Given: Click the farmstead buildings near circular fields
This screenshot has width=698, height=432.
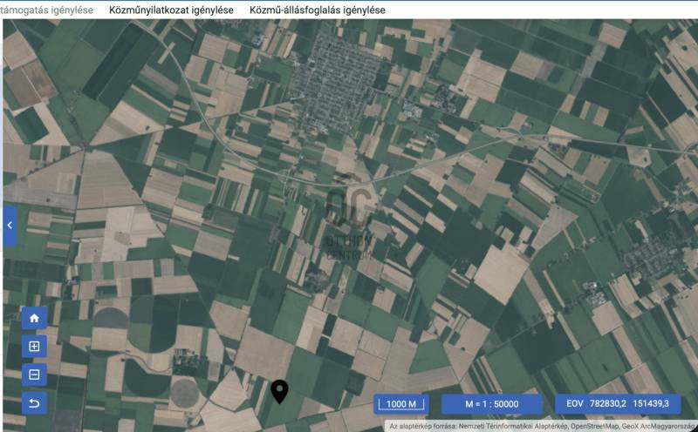Looking at the screenshot, I should pos(186,359).
